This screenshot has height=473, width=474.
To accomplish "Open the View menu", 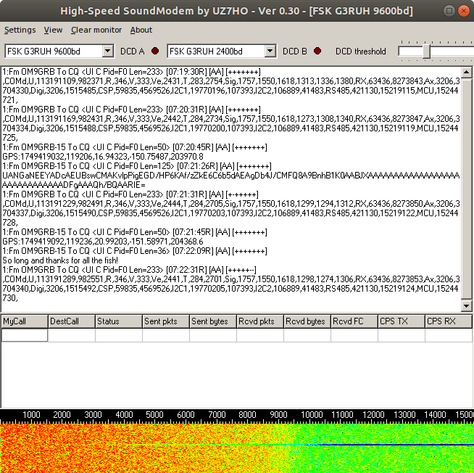I will tap(53, 30).
